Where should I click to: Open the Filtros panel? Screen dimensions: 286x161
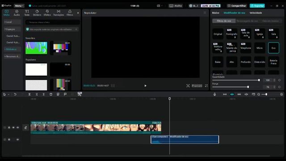pyautogui.click(x=70, y=13)
